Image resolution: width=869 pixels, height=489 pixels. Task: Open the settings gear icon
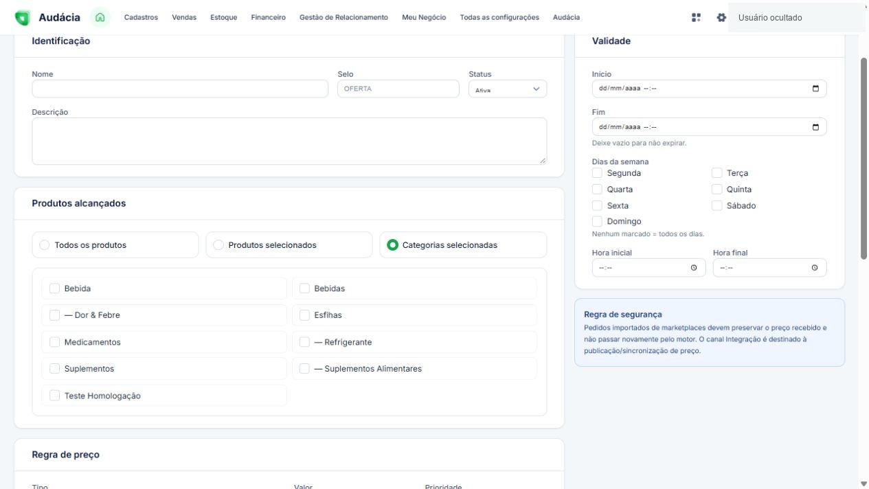(721, 18)
